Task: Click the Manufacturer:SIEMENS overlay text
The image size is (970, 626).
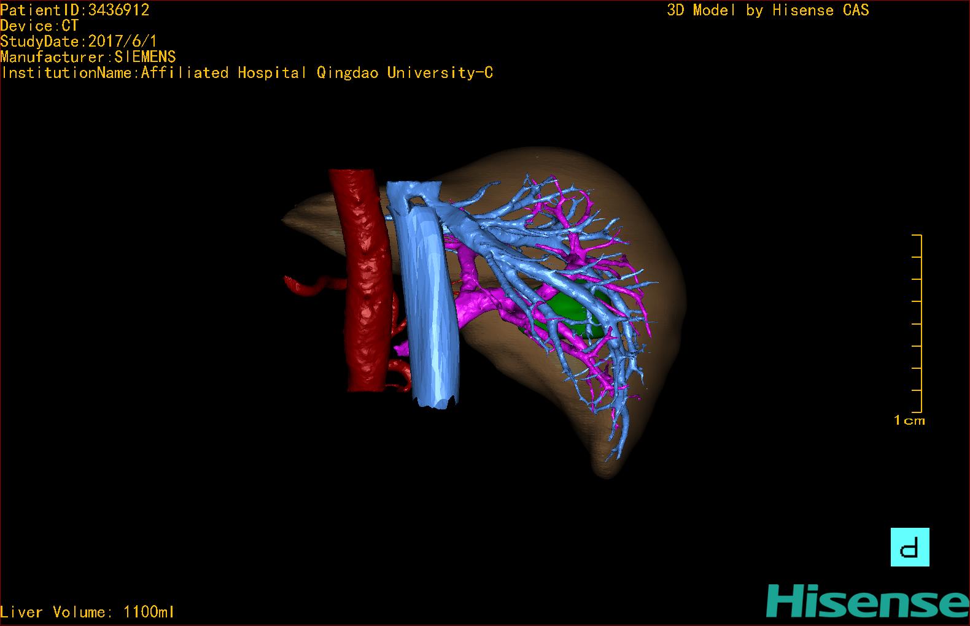Action: (x=88, y=57)
